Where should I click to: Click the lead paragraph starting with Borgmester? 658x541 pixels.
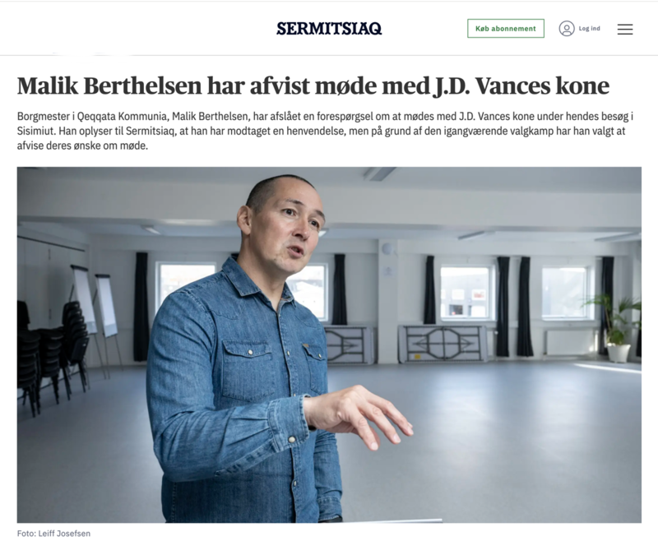(325, 131)
